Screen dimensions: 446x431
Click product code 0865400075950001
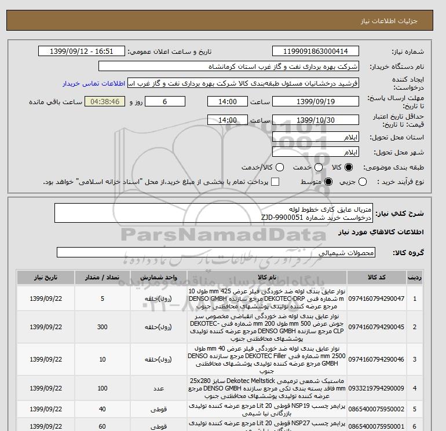(376, 426)
